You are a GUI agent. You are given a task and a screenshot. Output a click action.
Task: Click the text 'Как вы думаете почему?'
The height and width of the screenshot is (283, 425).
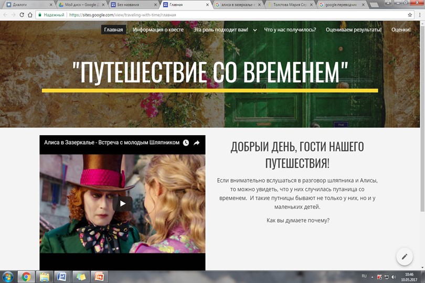point(298,221)
